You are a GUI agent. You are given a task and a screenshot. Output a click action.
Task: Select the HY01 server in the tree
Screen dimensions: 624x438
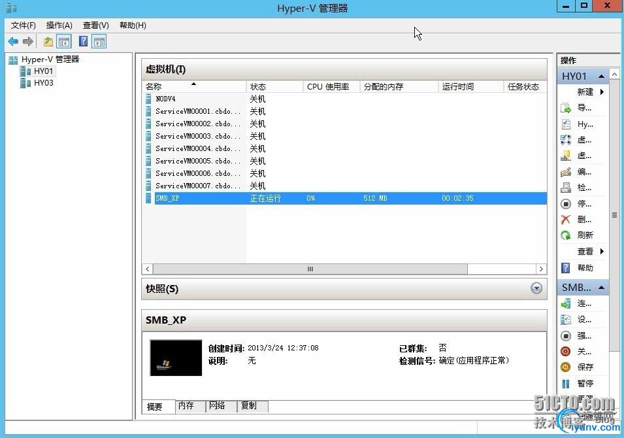coord(43,71)
